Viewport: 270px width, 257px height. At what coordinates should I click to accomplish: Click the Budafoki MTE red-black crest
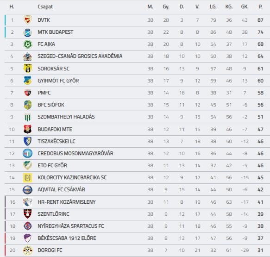(27, 129)
